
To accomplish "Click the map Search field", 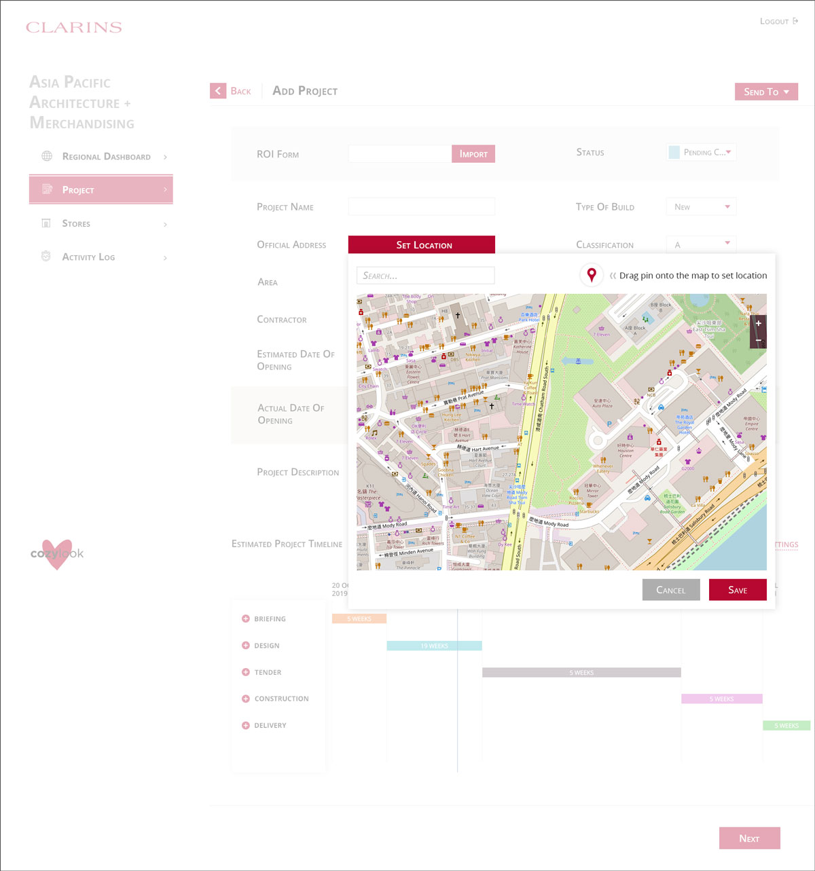I will coord(425,276).
